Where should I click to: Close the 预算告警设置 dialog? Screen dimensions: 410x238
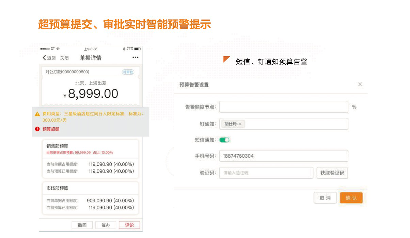pos(360,84)
